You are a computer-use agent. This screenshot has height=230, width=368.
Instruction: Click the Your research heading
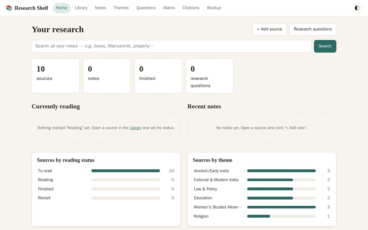57,29
